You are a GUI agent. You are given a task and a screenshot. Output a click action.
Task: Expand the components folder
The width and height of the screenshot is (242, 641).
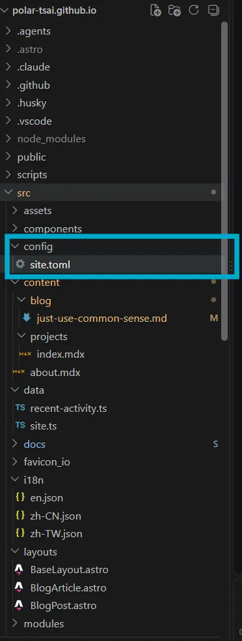(15, 228)
